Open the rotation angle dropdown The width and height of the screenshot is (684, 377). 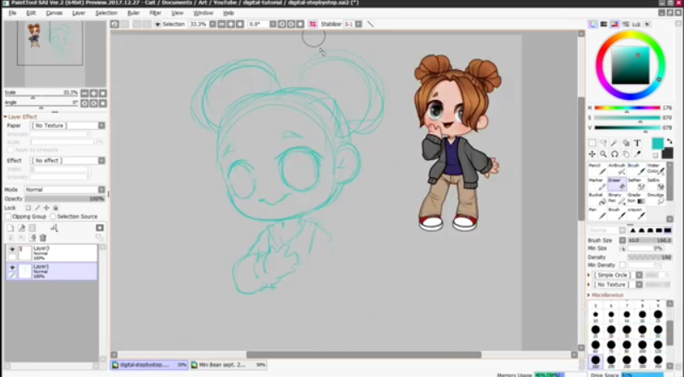click(273, 25)
